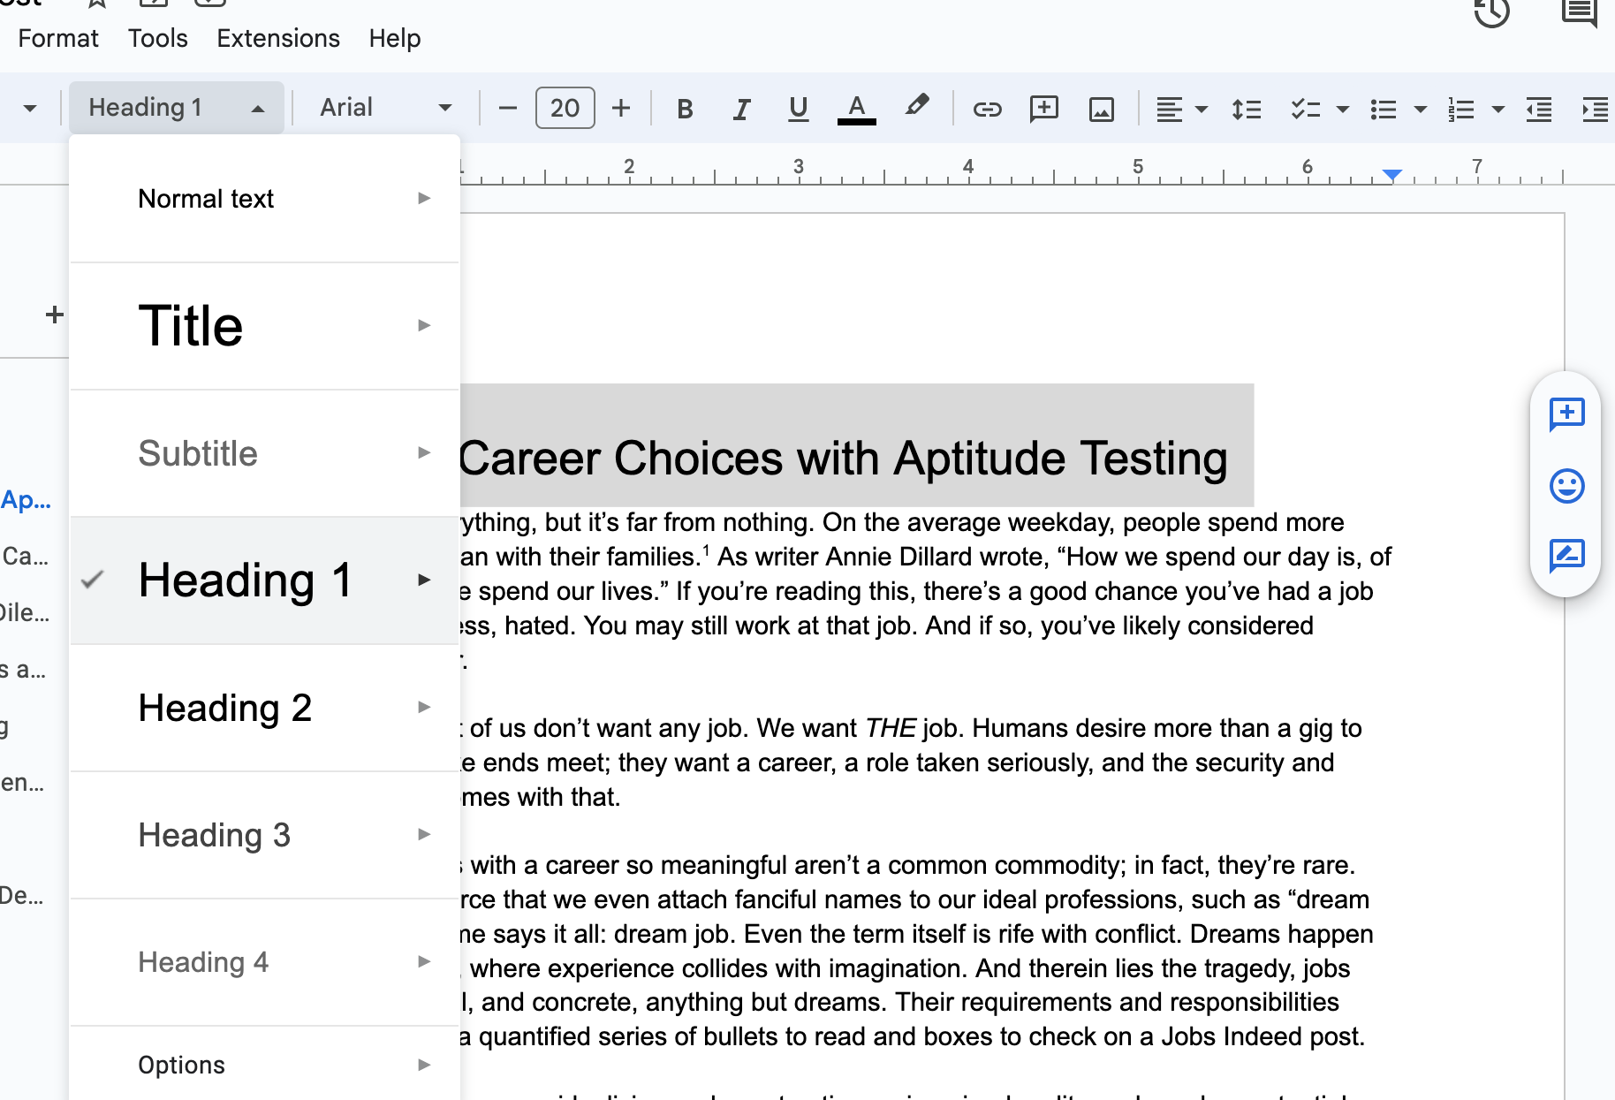Toggle bold formatting

pos(684,109)
